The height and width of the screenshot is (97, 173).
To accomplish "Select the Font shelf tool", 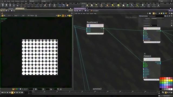I will pyautogui.click(x=50, y=5).
